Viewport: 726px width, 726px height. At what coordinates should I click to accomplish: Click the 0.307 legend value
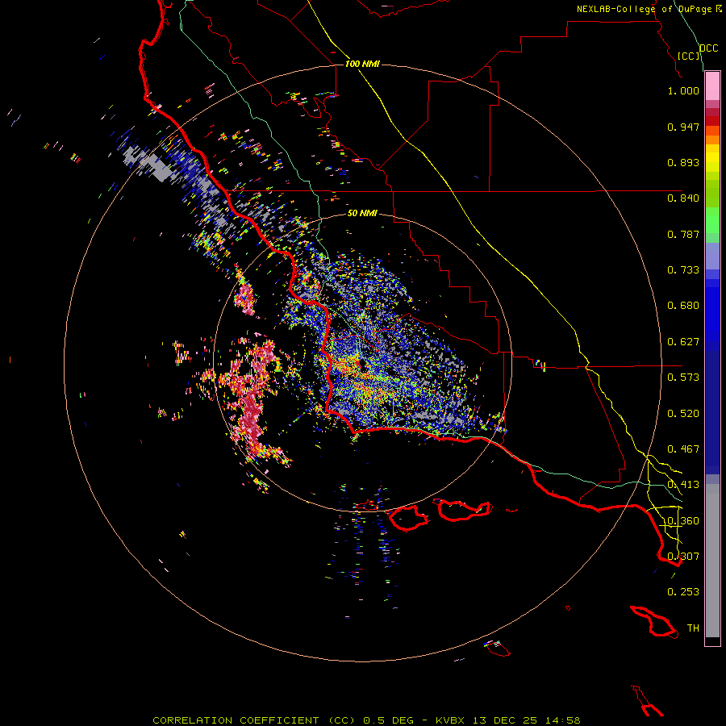point(683,557)
